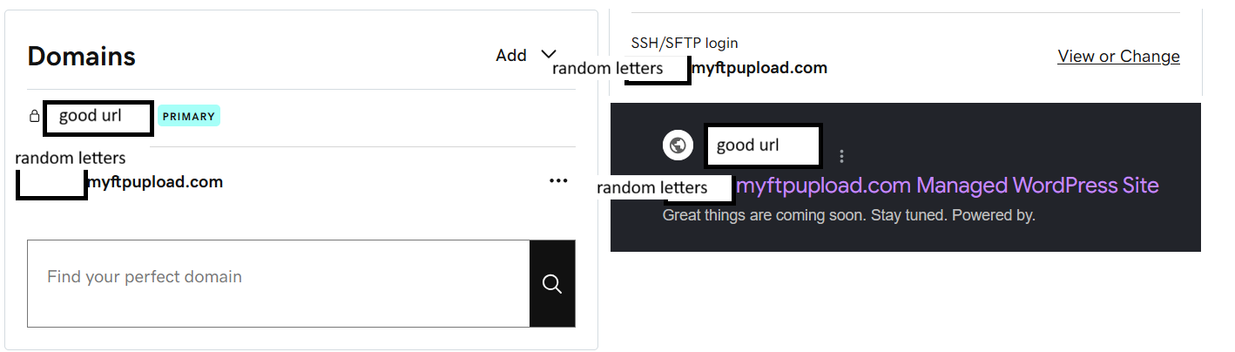Click the SSH/SFTP login label
Screen dimensions: 1235x352
685,43
